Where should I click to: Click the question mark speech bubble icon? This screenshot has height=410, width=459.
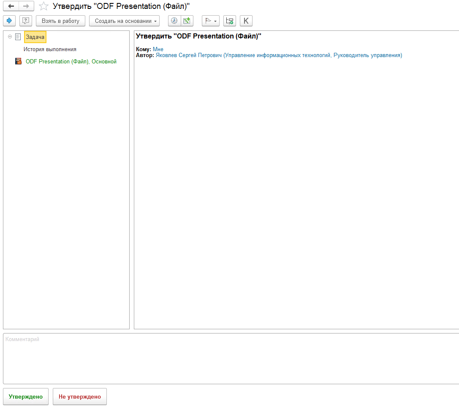(26, 21)
